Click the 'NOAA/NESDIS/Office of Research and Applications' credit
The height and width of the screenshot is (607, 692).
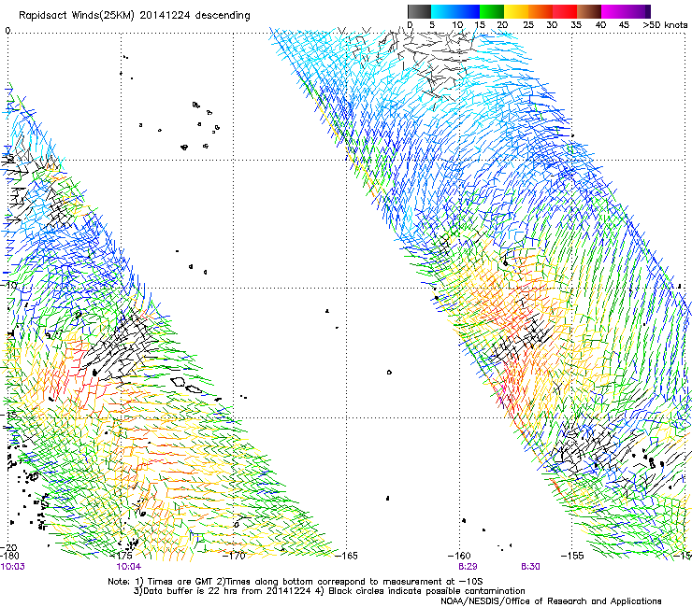tap(551, 601)
